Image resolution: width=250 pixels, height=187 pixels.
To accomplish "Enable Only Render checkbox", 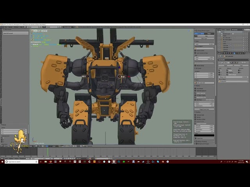I will click(x=195, y=88).
